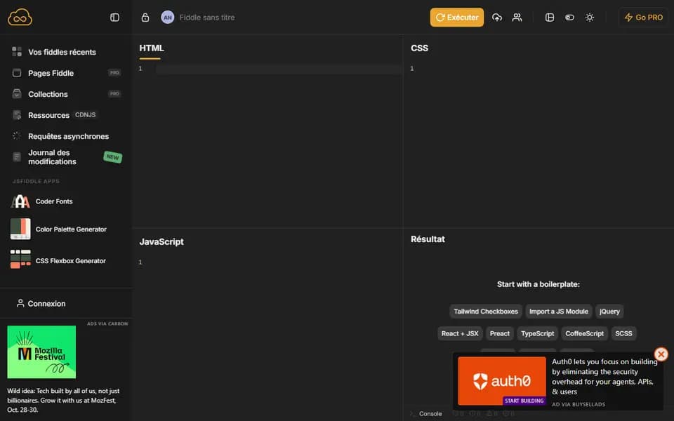Click the PRO badge beside Pages Fiddle
Image resolution: width=674 pixels, height=421 pixels.
(x=114, y=72)
